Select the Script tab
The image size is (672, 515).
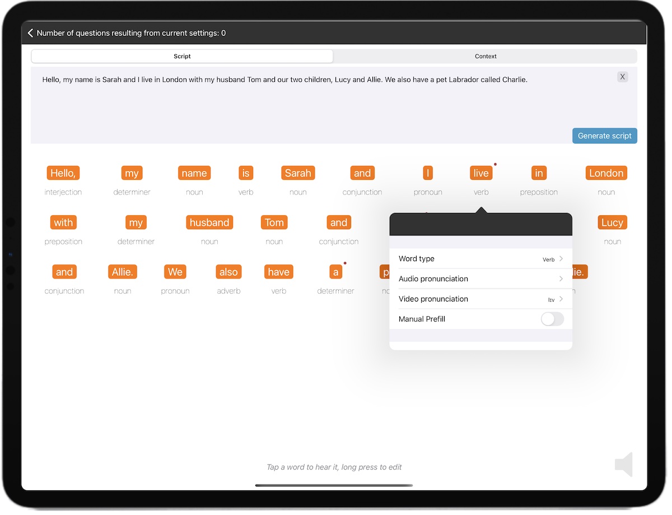pos(182,56)
